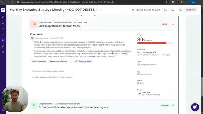Screen dimensions: 203x114
Task: Click the 80% progress bar
Action: (x=155, y=43)
